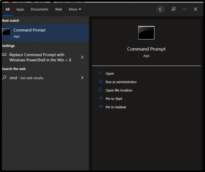Click the Run as administrator shield icon

pyautogui.click(x=100, y=82)
